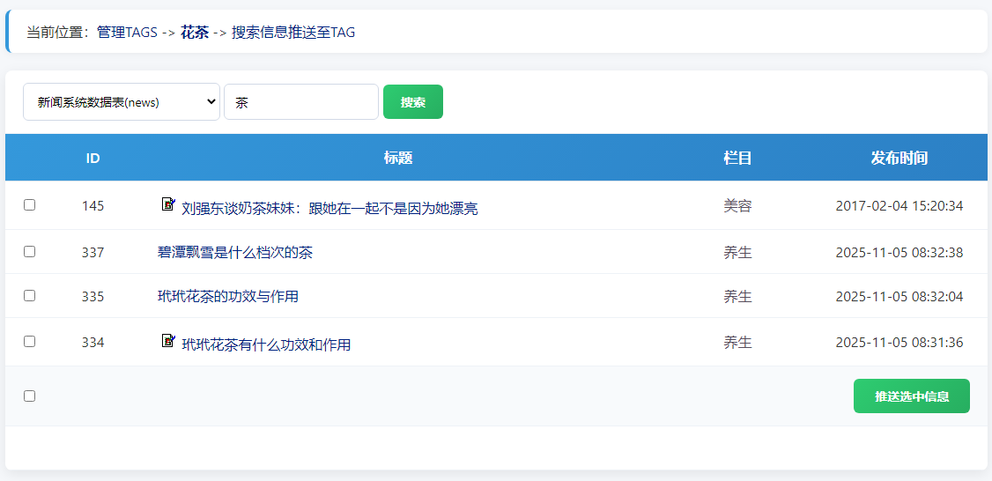The height and width of the screenshot is (481, 992).
Task: Open article 碧潭飘雪是什么档次的茶
Action: pyautogui.click(x=234, y=253)
